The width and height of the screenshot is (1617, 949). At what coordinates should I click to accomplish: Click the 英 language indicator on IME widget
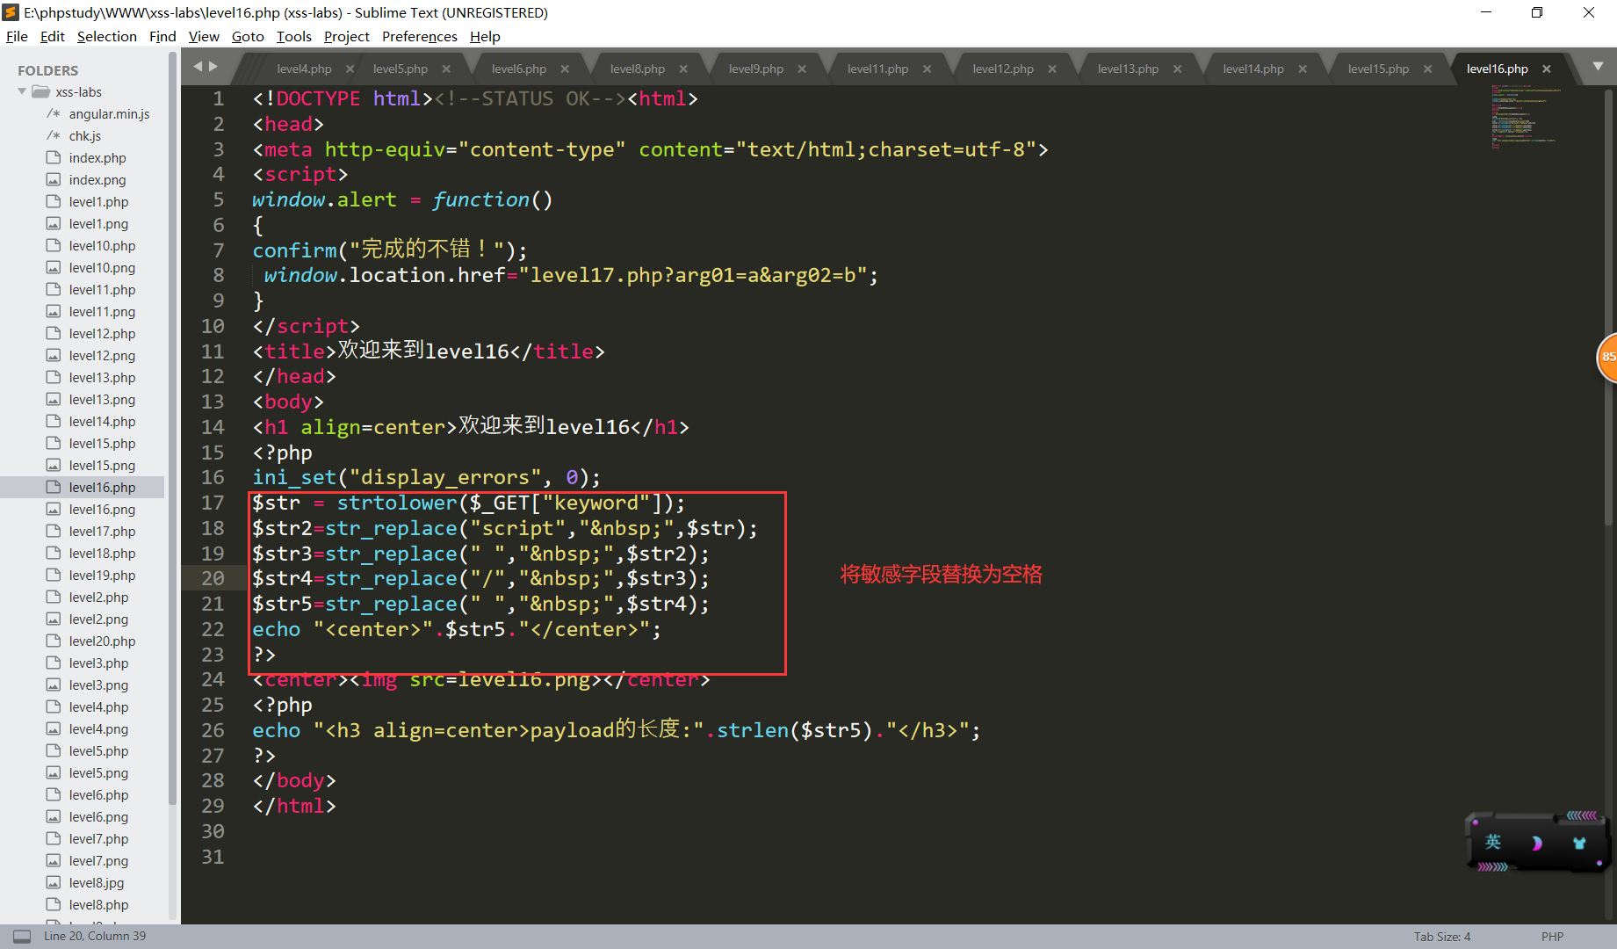point(1493,842)
